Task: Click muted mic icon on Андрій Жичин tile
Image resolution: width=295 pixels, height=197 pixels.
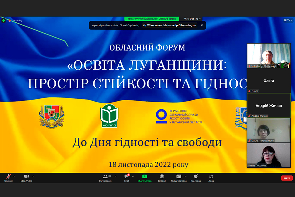Action: (249, 116)
